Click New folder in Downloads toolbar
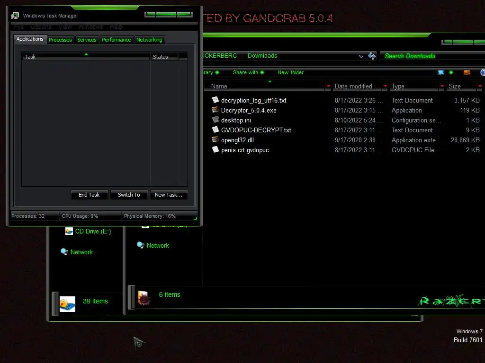Image resolution: width=485 pixels, height=363 pixels. (x=291, y=72)
